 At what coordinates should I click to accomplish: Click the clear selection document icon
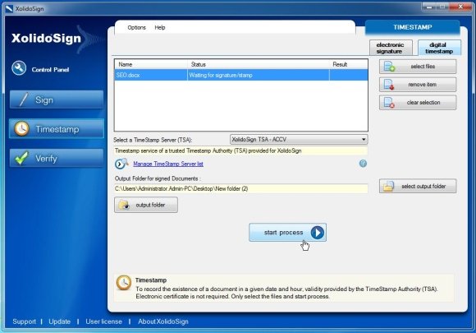coord(389,103)
